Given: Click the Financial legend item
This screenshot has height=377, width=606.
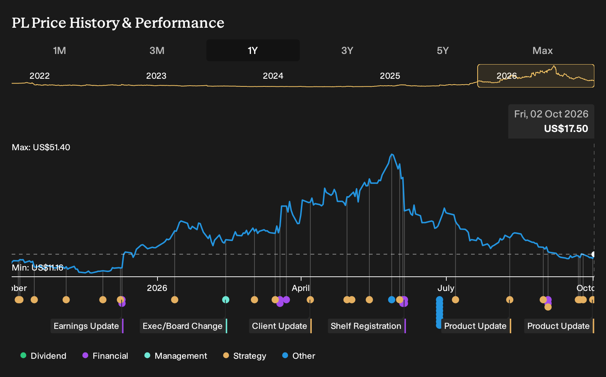Looking at the screenshot, I should coord(105,356).
